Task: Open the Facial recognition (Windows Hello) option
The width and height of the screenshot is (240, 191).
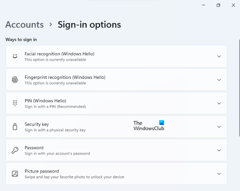Action: pos(59,54)
